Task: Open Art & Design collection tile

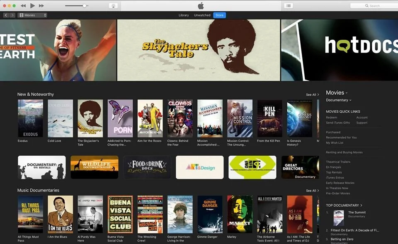Action: click(200, 167)
